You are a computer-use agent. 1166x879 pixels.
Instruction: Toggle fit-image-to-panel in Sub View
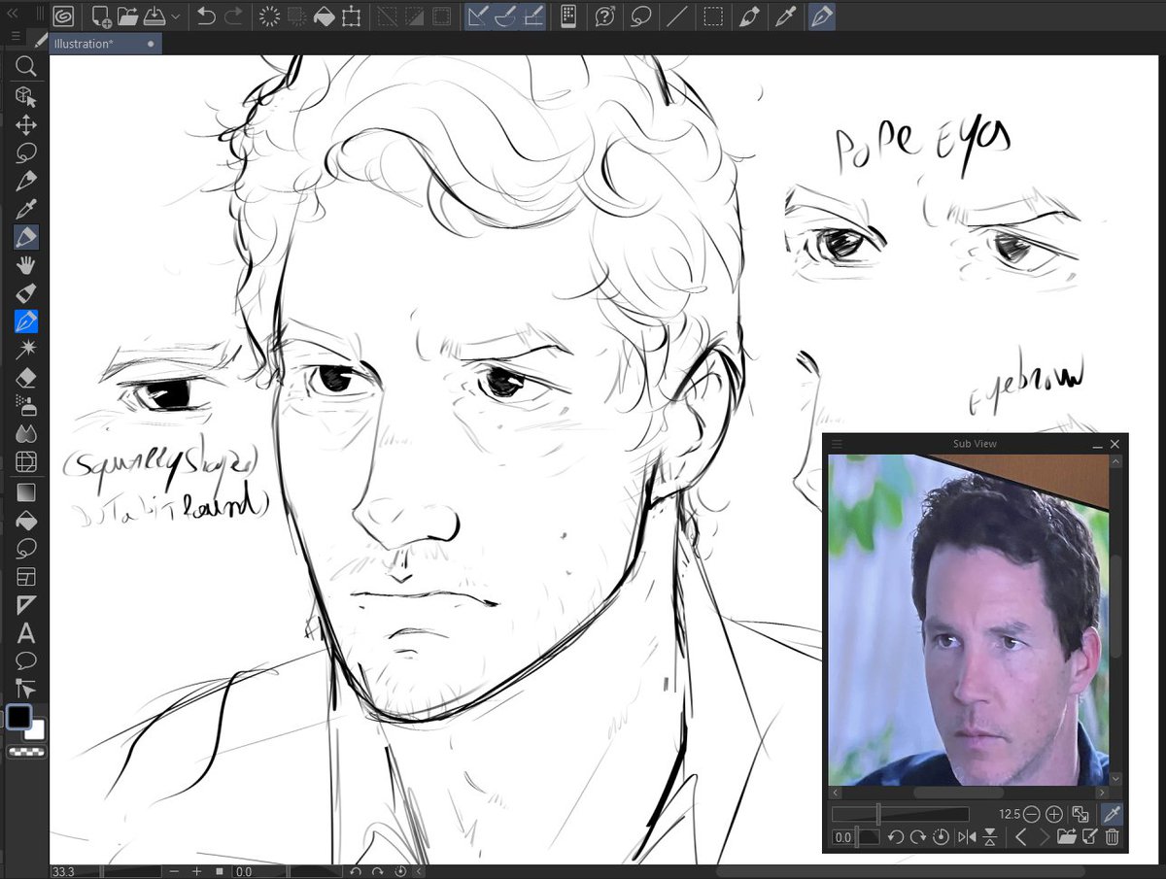[1081, 814]
